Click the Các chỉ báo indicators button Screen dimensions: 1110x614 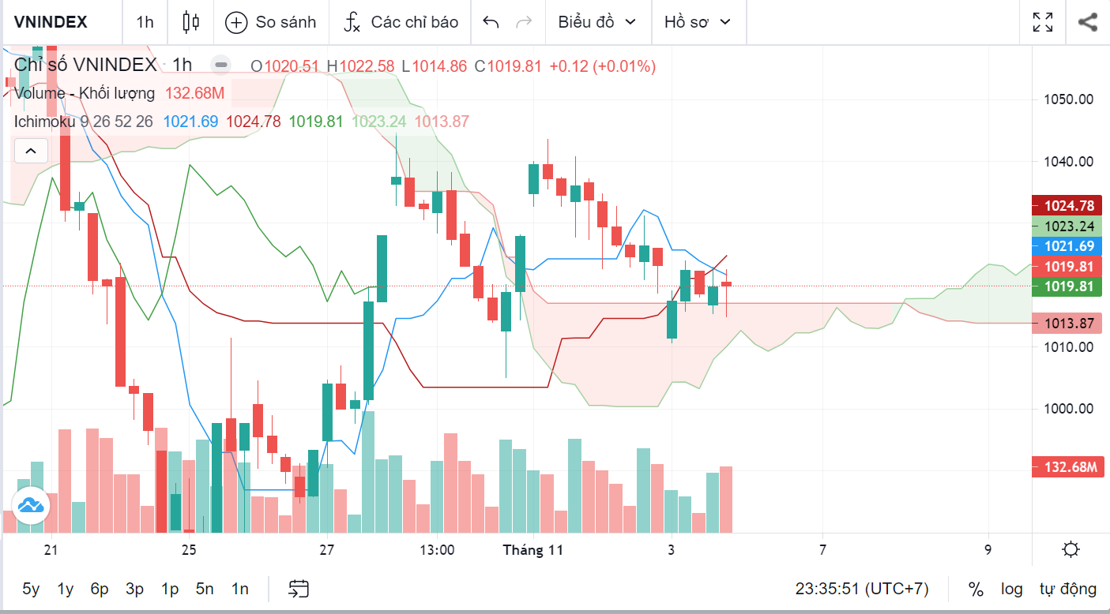pyautogui.click(x=401, y=22)
